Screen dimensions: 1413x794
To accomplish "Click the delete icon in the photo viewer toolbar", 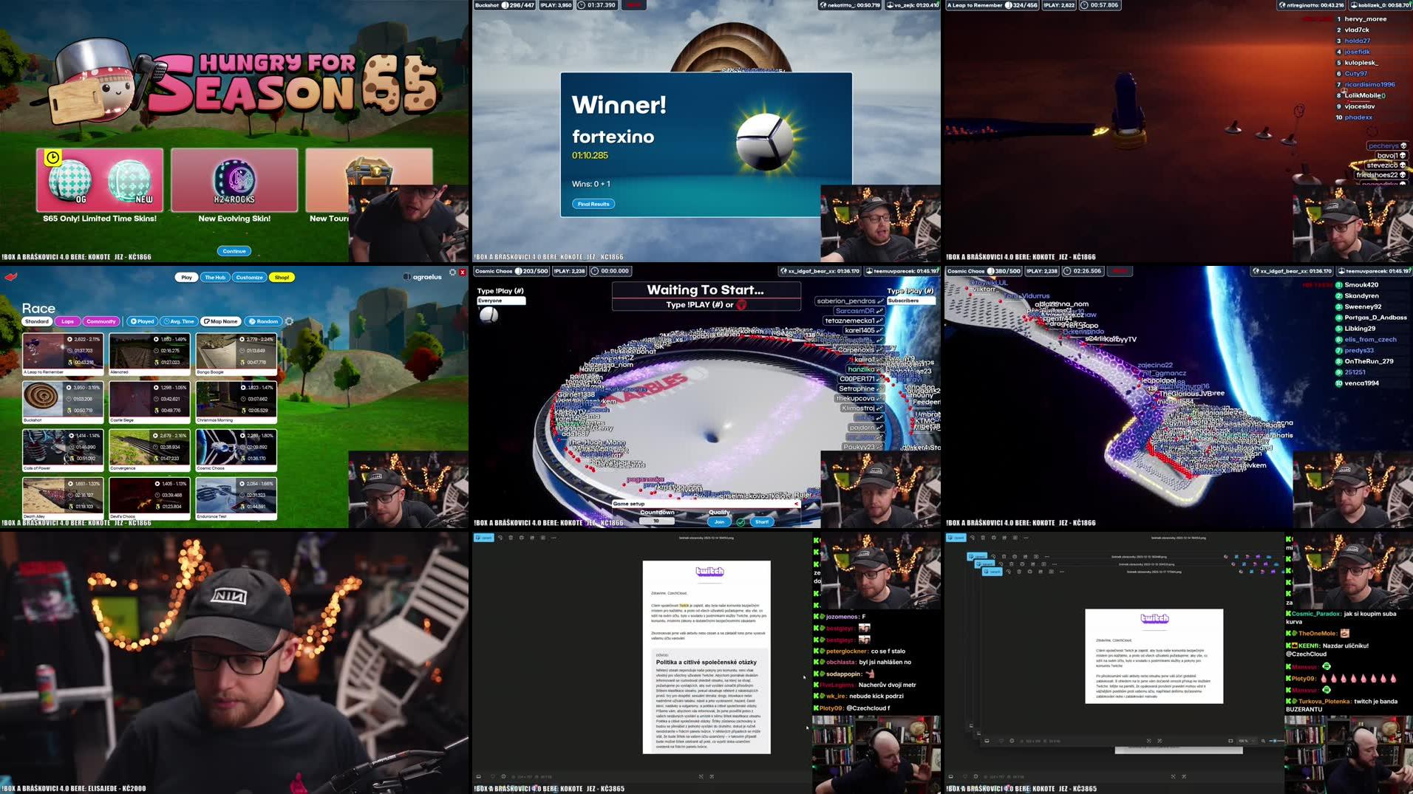I will click(511, 539).
